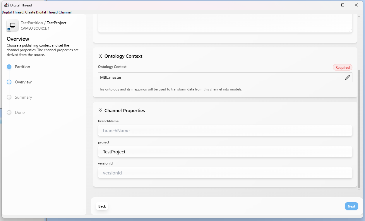Focus the versionId input field

[x=225, y=173]
